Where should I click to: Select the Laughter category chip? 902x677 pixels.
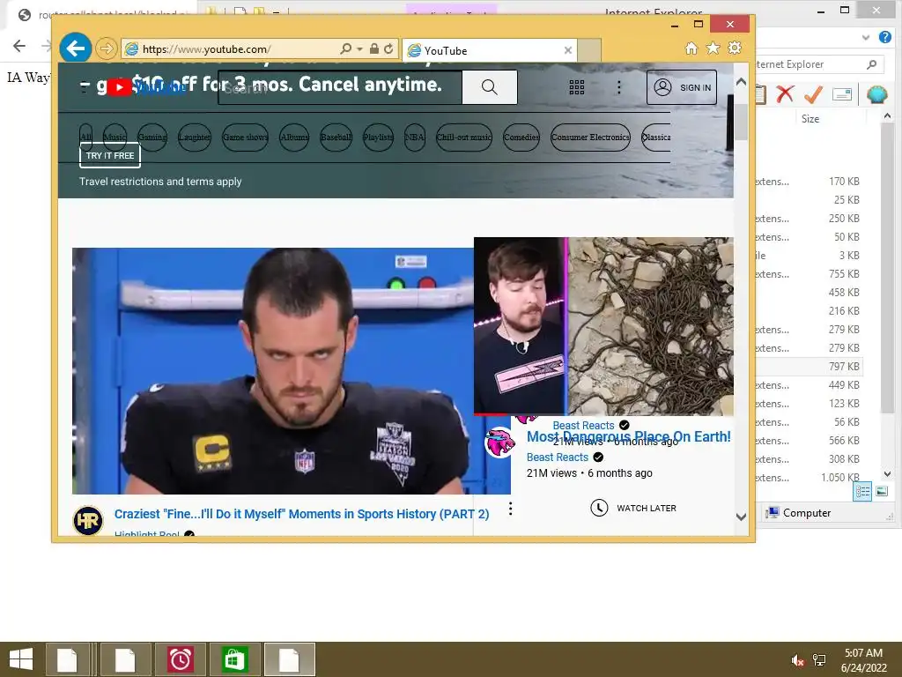195,137
